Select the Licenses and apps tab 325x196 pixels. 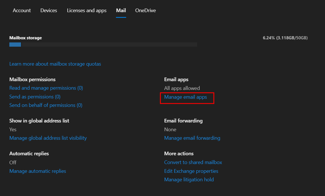point(87,10)
